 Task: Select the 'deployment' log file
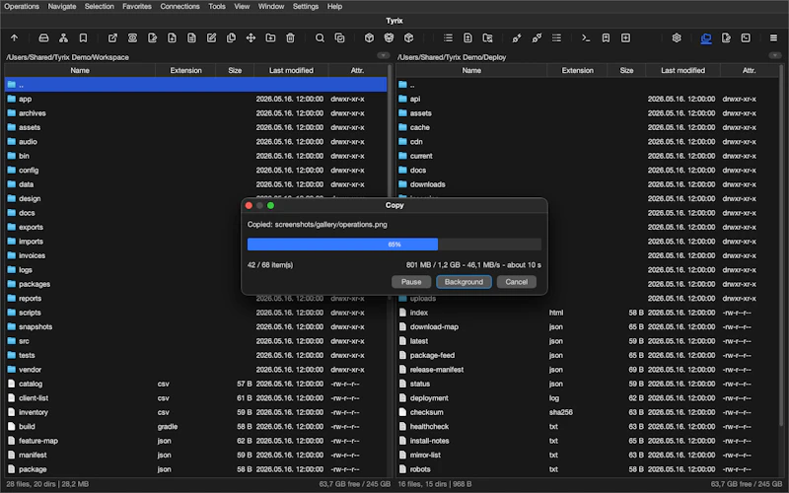tap(588, 398)
